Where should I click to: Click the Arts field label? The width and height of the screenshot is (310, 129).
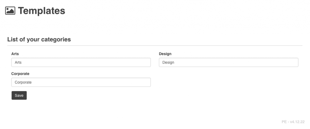(x=15, y=54)
